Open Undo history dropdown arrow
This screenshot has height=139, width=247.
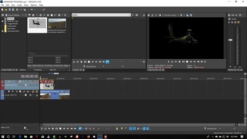pyautogui.click(x=35, y=10)
